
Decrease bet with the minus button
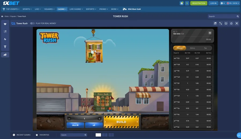tap(69, 119)
